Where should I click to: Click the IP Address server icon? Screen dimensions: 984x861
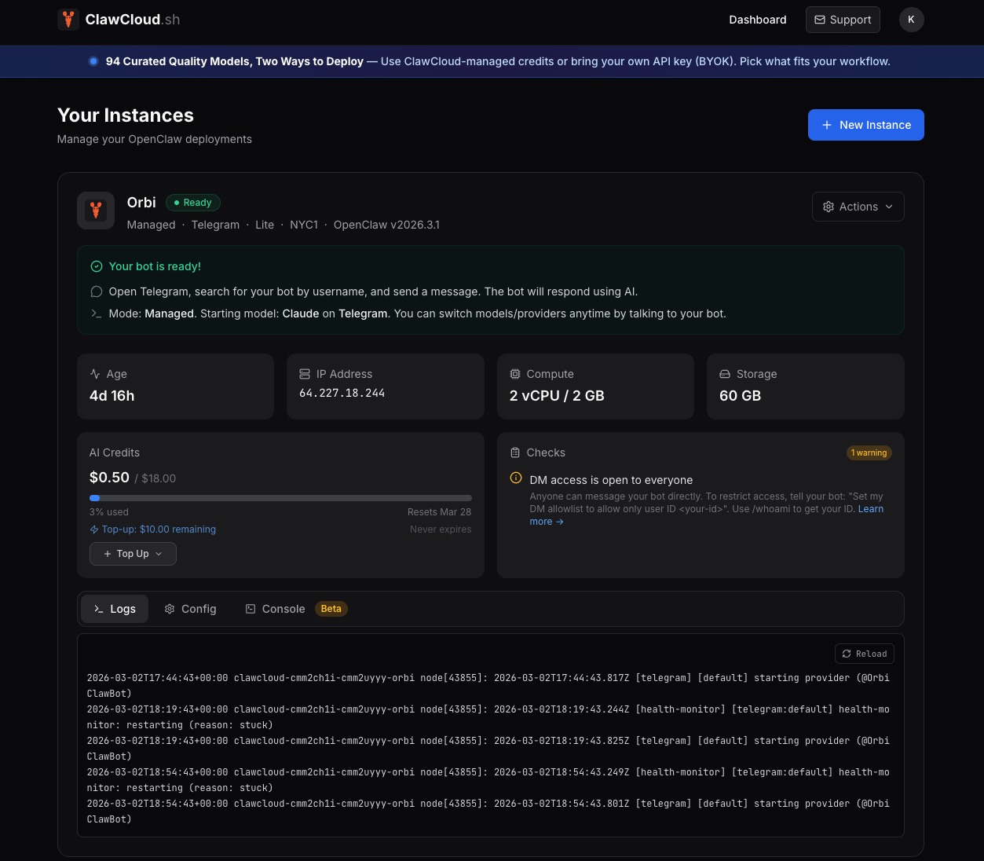point(305,374)
